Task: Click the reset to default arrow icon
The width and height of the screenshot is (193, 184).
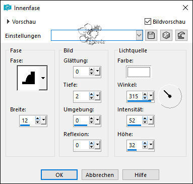Action: [181, 35]
